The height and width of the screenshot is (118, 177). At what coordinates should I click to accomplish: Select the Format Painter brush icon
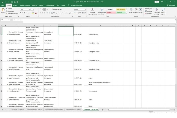(x=7, y=14)
